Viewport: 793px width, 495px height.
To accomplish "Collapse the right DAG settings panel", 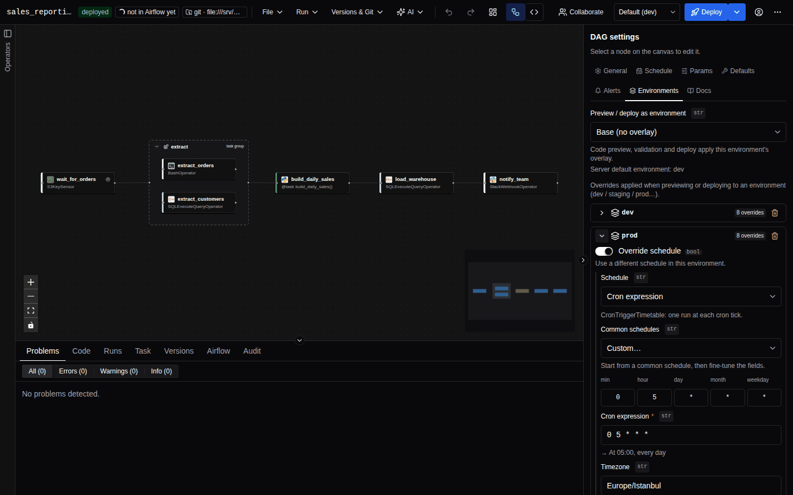I will (583, 260).
